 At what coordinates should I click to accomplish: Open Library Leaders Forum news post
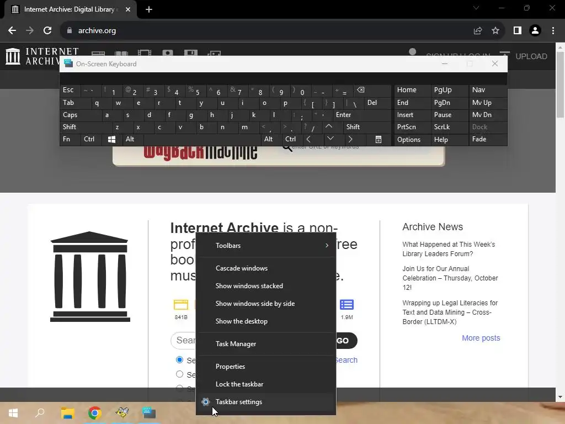449,249
